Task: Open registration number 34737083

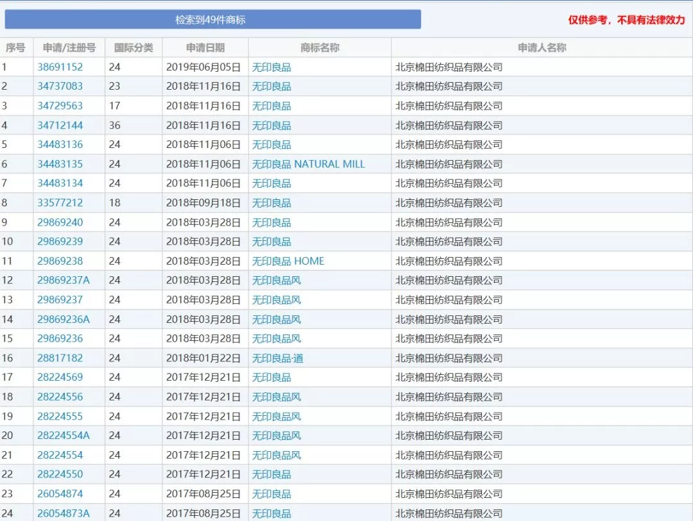Action: pos(60,86)
